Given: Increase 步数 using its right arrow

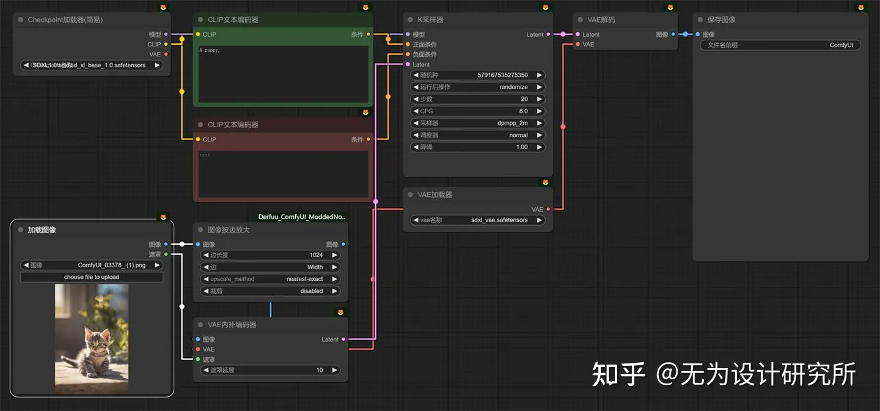Looking at the screenshot, I should [x=539, y=99].
